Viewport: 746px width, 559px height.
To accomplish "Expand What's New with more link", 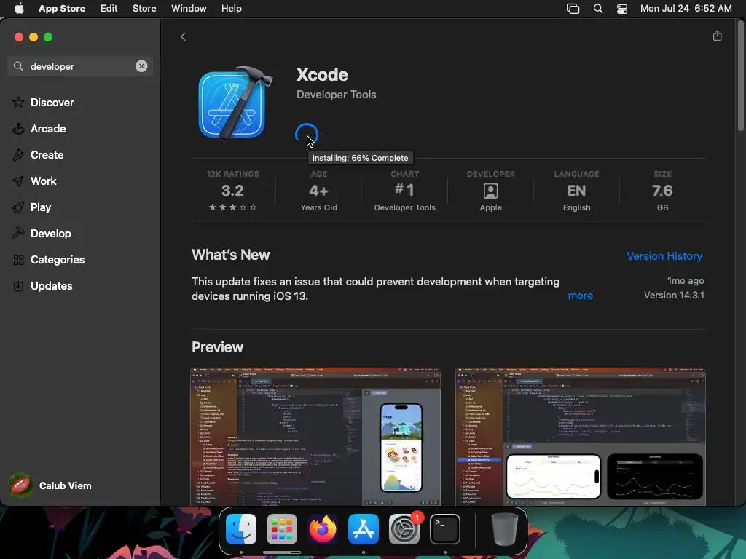I will click(x=580, y=296).
